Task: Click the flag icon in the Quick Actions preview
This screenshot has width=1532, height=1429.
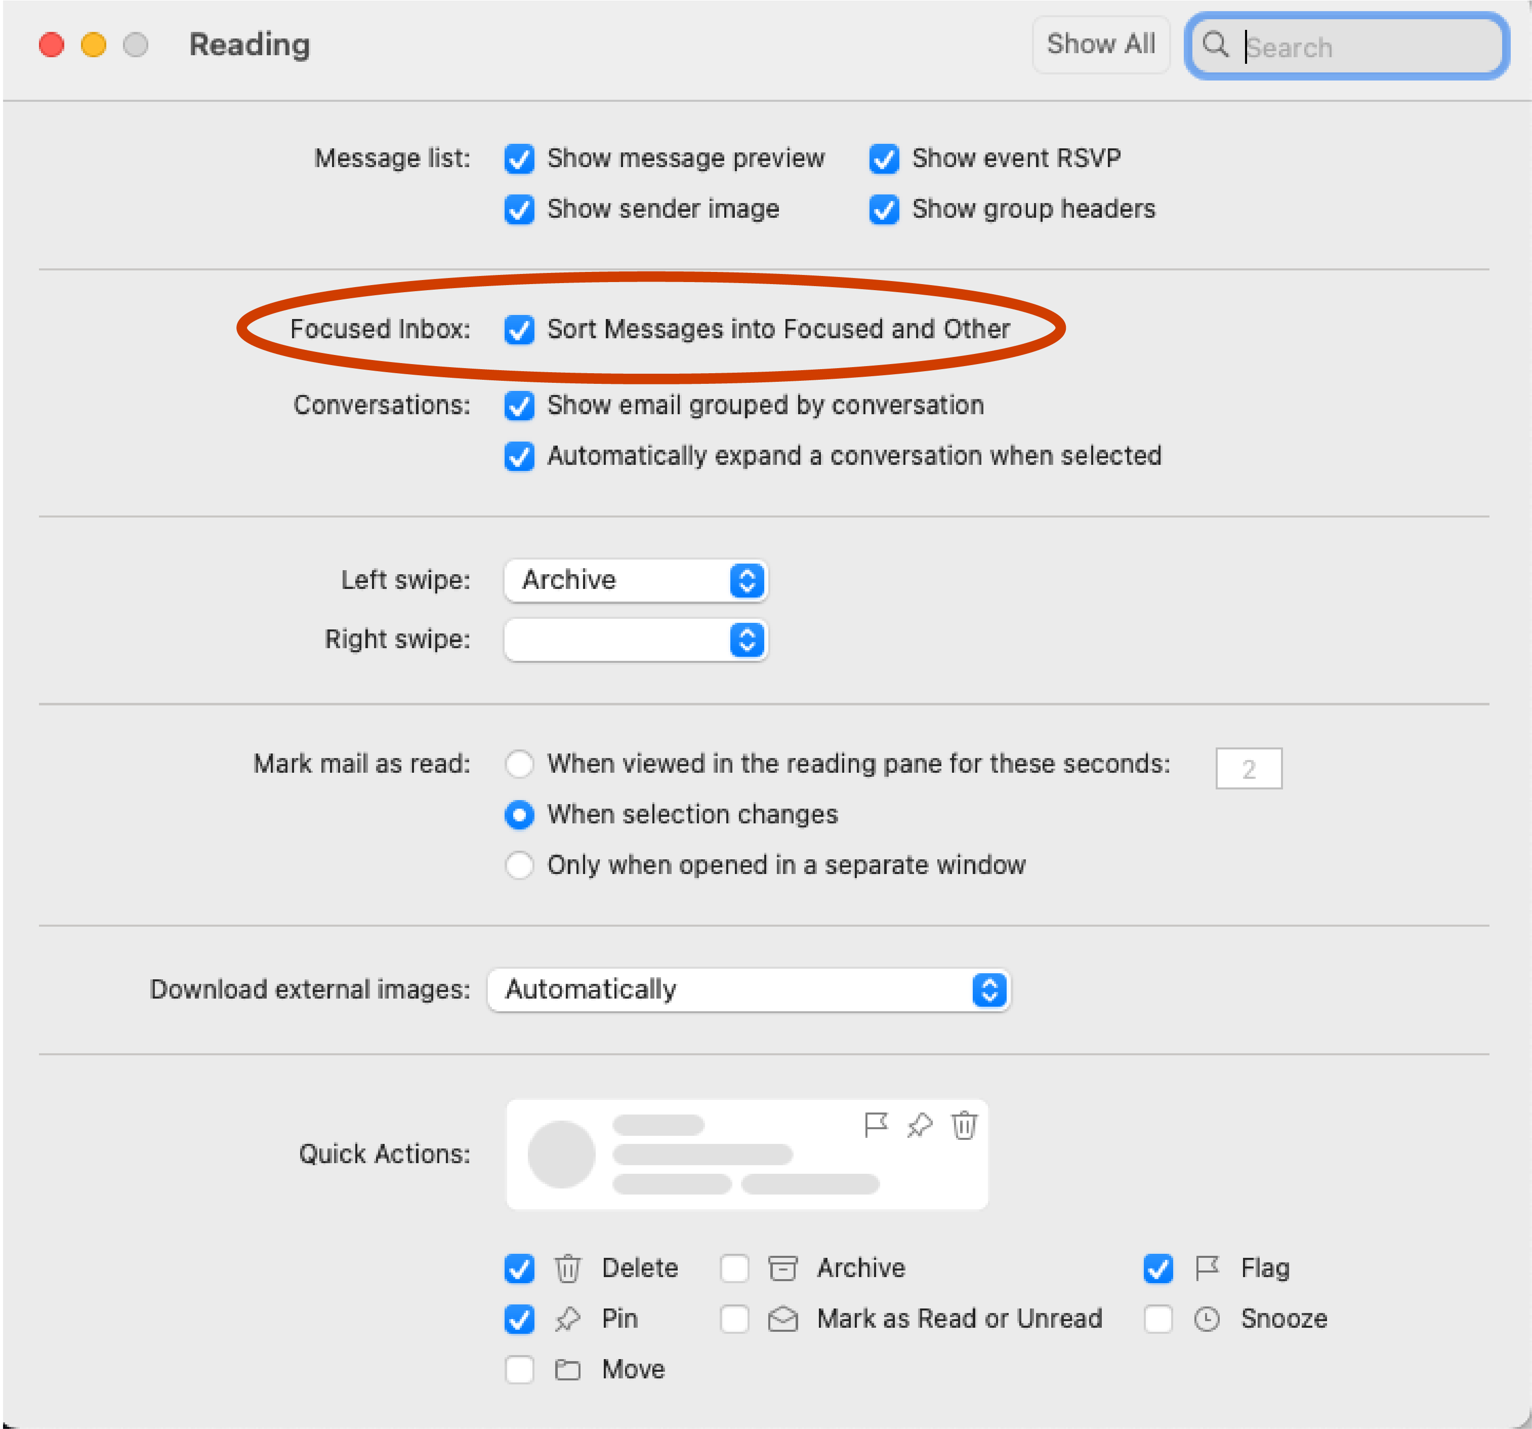Action: (876, 1125)
